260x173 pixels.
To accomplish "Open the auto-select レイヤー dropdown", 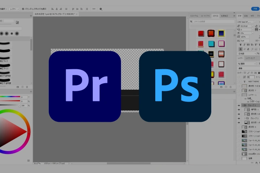I will click(14, 9).
